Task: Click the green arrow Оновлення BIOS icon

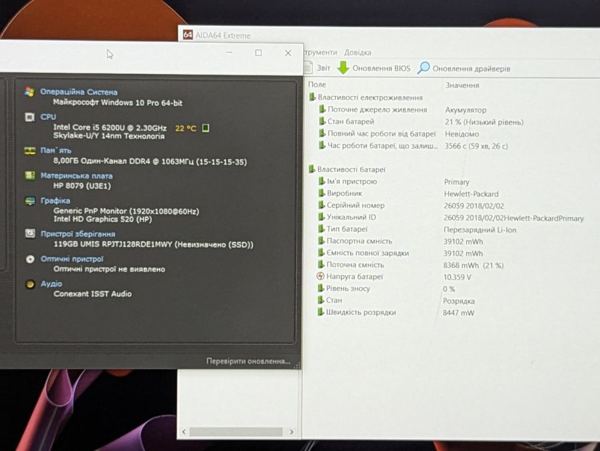Action: 343,68
